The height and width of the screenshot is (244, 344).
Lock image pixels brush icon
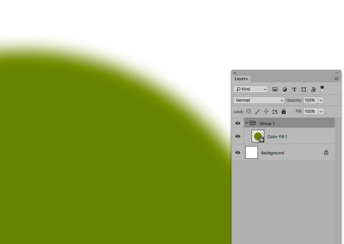[258, 112]
